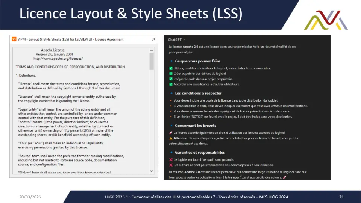
Task: Click the "Les conditions à respecter" heading
Action: coord(198,93)
